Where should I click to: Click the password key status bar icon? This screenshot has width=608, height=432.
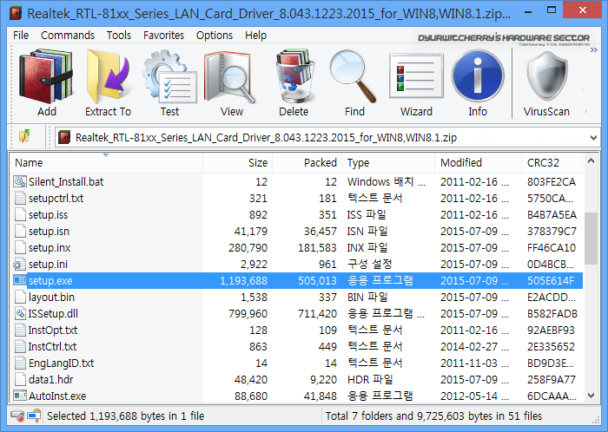pos(34,416)
